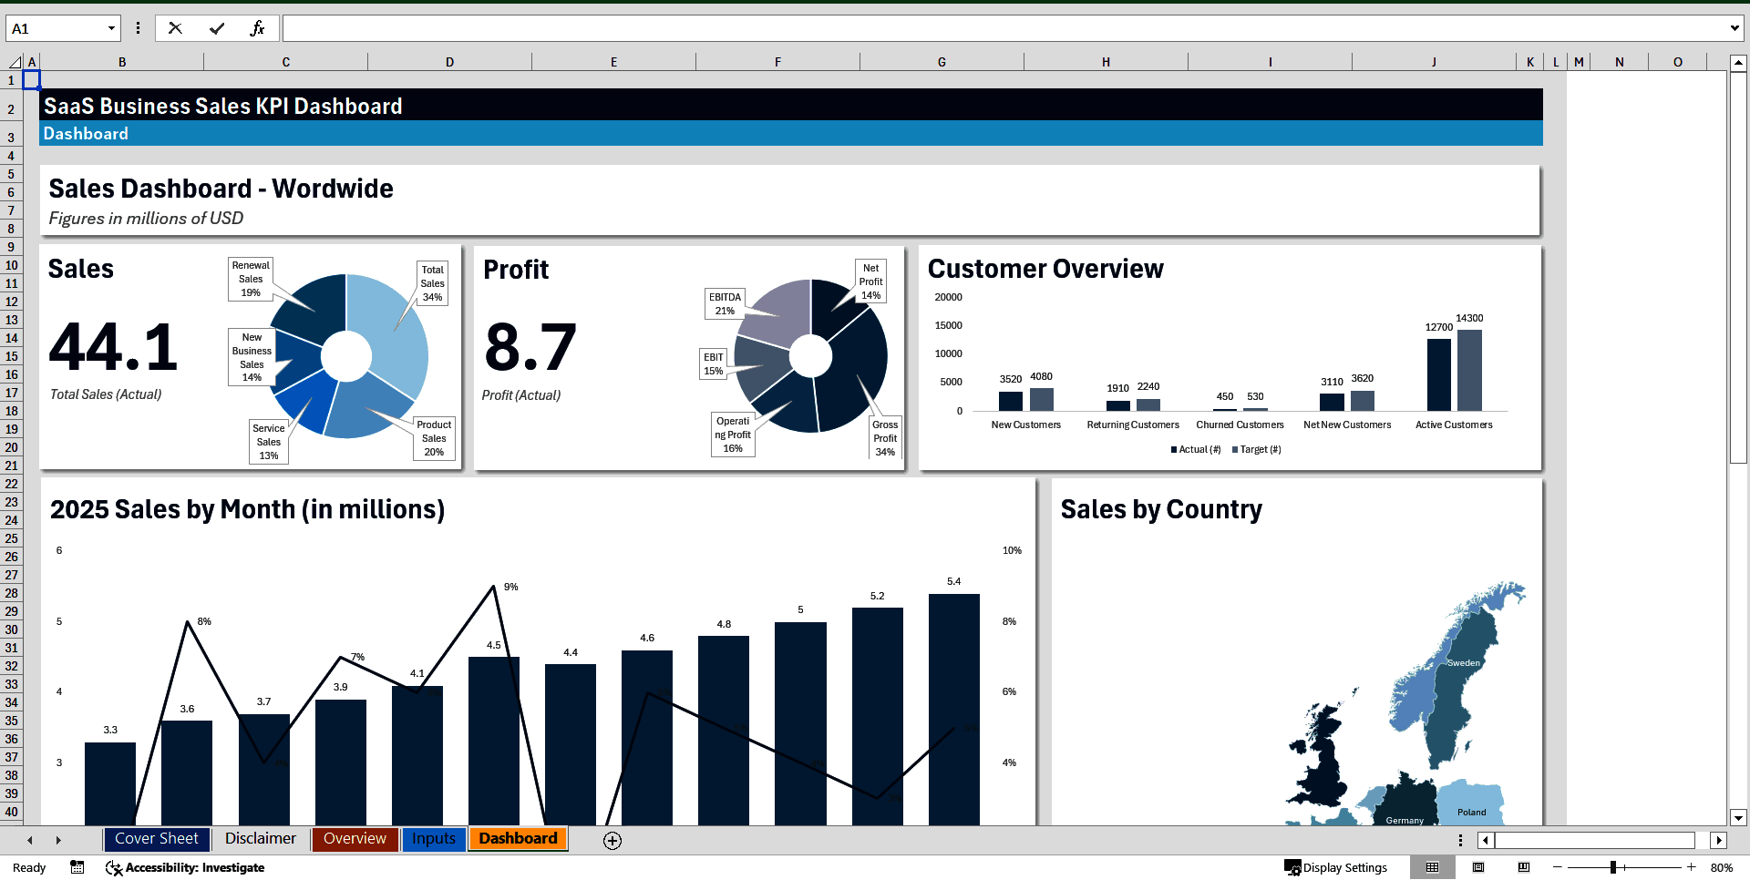
Task: Switch to the Inputs sheet tab
Action: 434,839
